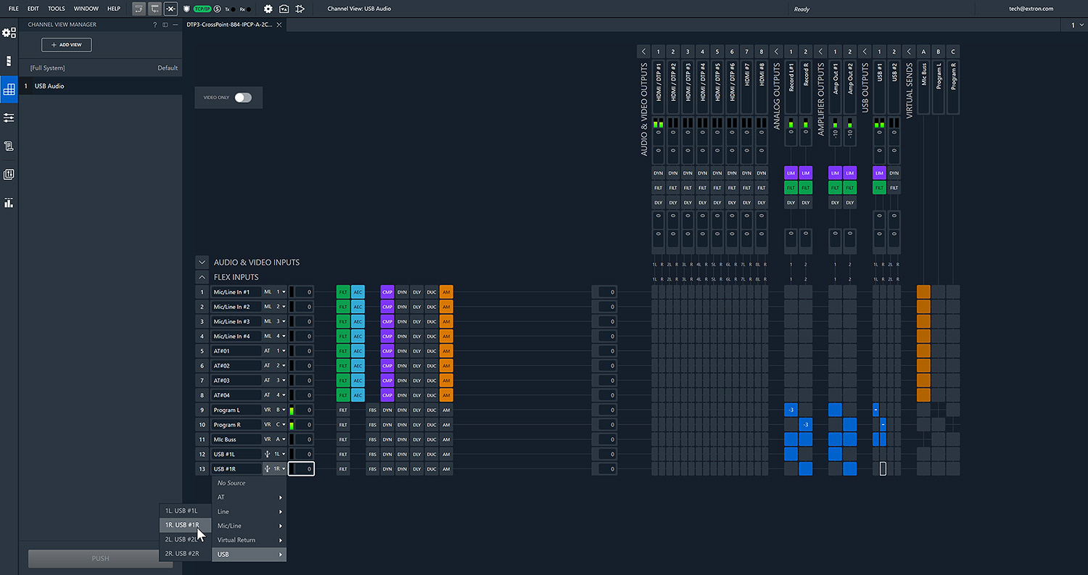This screenshot has height=575, width=1088.
Task: Toggle the LIM block on Record L#1 output
Action: tap(790, 173)
